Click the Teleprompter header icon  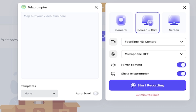[24, 7]
